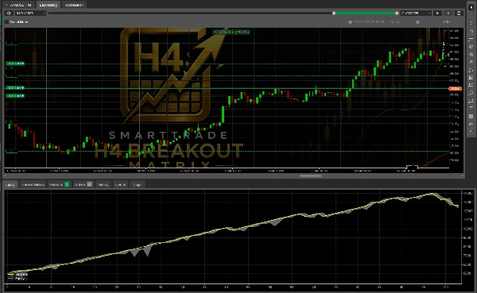Select the cursor pointer tool in right toolbar

tap(471, 7)
